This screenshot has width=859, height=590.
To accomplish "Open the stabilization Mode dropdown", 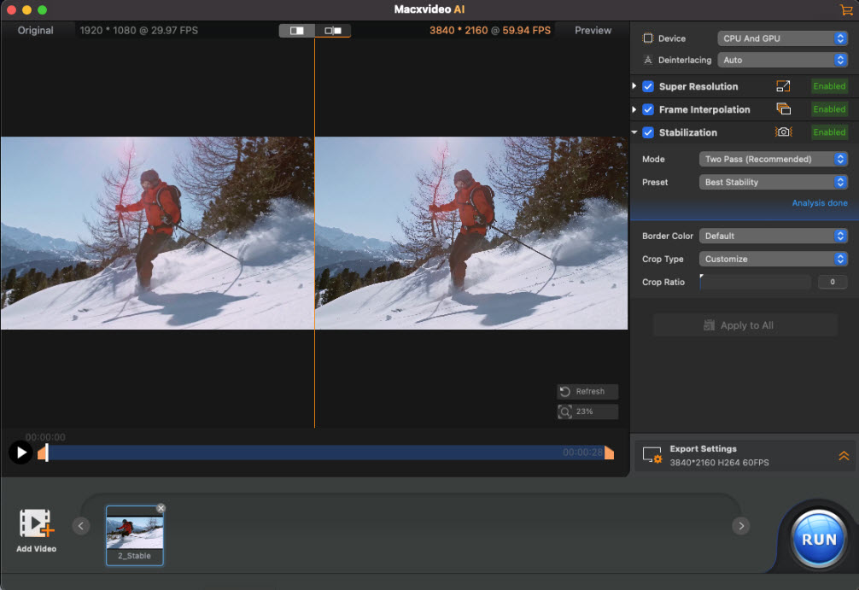I will 773,159.
